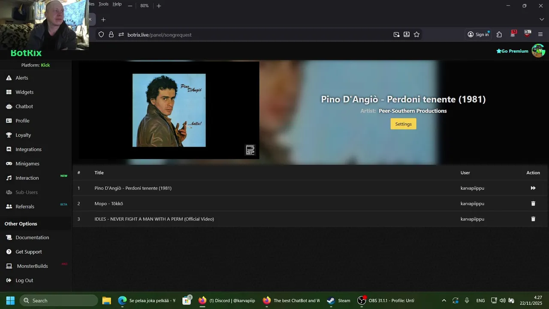The height and width of the screenshot is (309, 549).
Task: Click the tracking protection shield icon
Action: [x=101, y=34]
